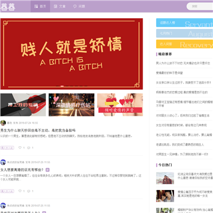Image resolution: width=213 pixels, height=213 pixels.
Task: View author avatar on the 2019-07-24 16:55 post
Action: point(3,123)
